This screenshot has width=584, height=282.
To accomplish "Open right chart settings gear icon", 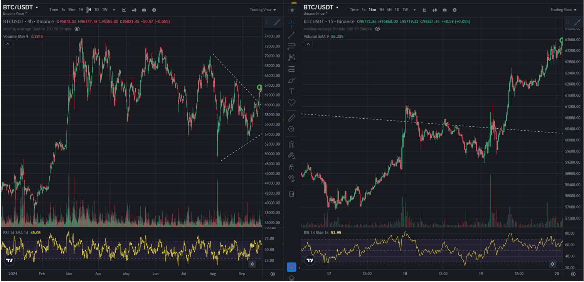I will click(x=573, y=274).
